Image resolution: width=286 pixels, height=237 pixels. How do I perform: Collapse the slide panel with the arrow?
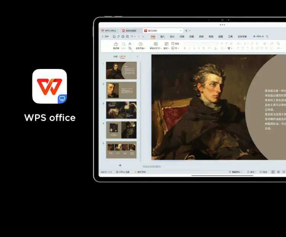point(137,56)
